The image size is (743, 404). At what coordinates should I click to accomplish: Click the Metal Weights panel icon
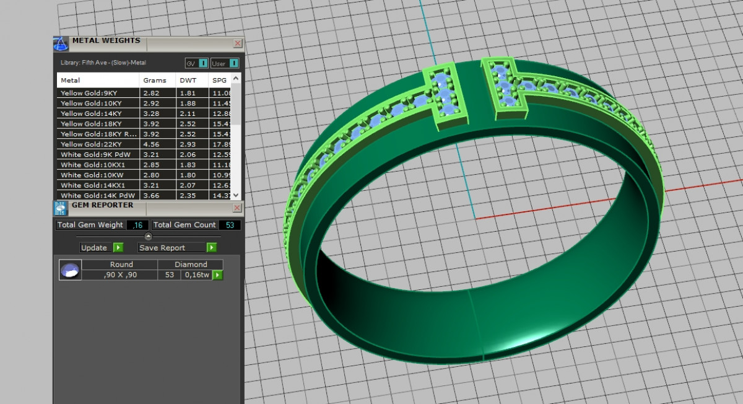click(x=61, y=43)
